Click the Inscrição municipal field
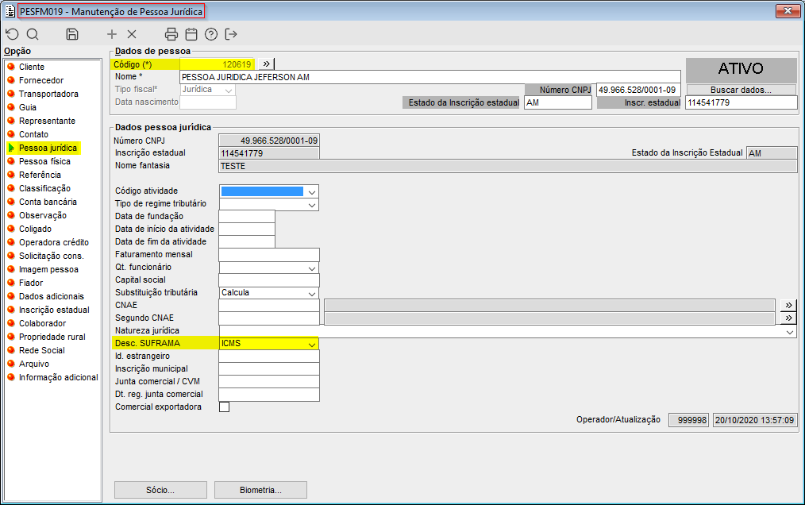 pyautogui.click(x=269, y=369)
